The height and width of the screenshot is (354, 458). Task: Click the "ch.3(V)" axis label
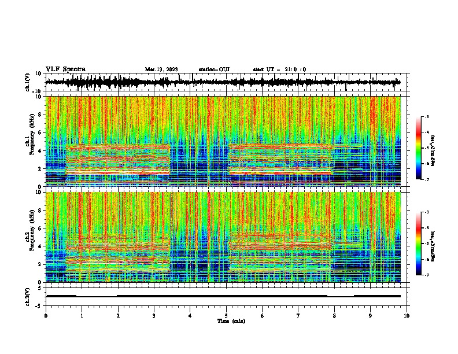click(x=28, y=297)
